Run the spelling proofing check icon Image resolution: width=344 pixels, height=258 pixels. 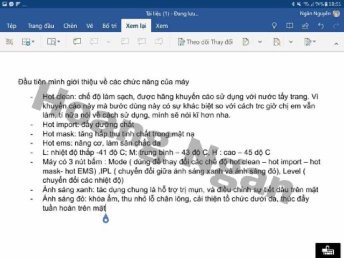coord(9,42)
